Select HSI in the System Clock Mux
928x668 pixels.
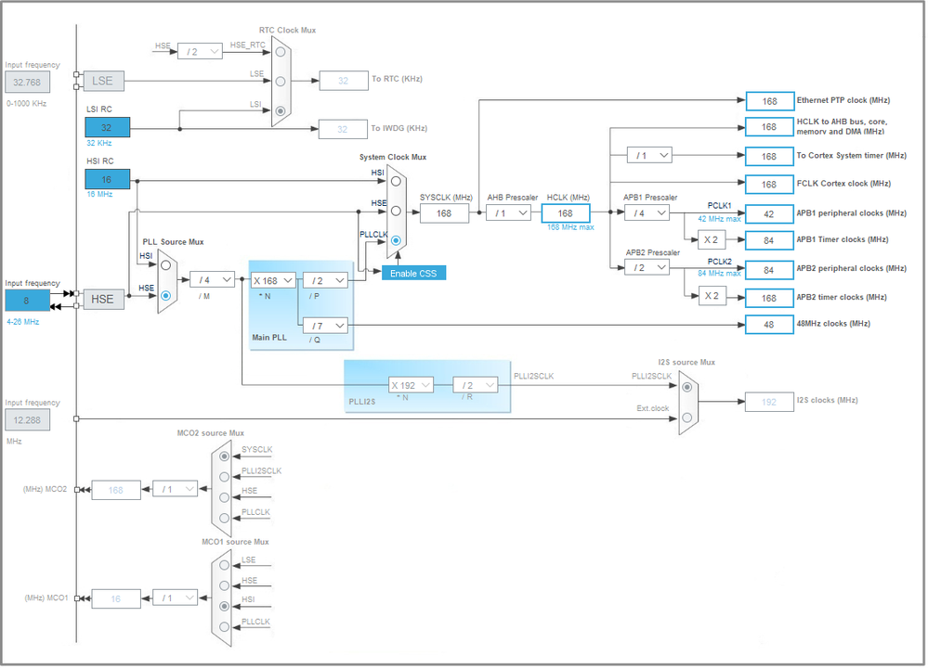point(396,181)
